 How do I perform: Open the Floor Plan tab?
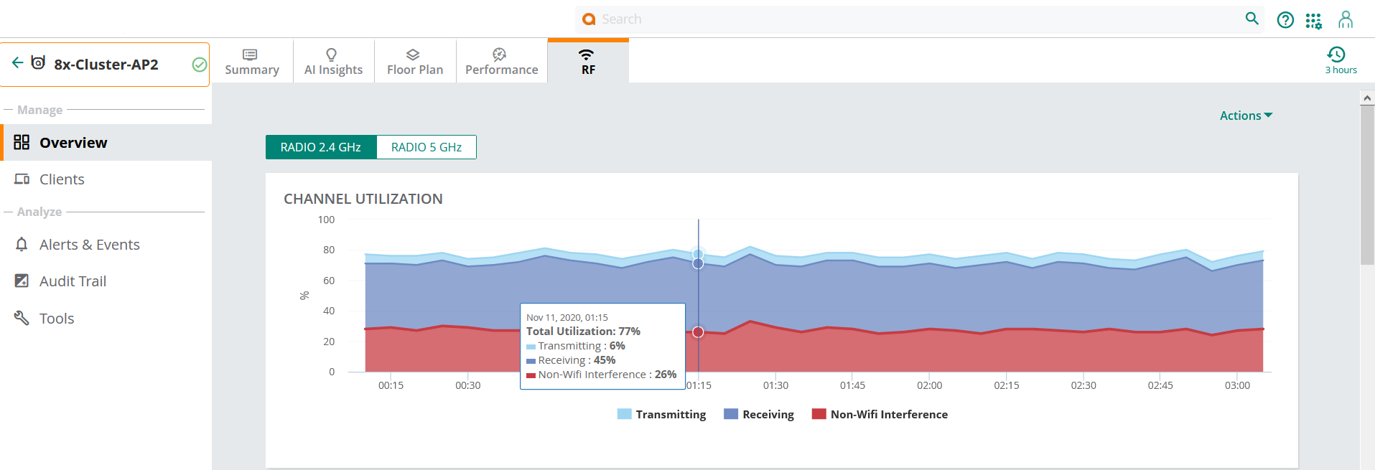point(415,61)
